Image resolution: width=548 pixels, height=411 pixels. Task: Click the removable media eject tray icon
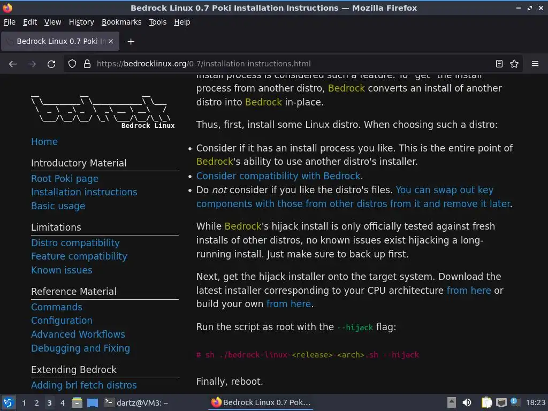click(452, 402)
